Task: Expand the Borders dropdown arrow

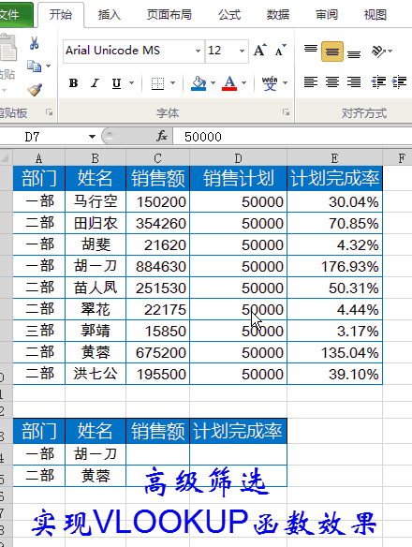Action: (x=172, y=83)
